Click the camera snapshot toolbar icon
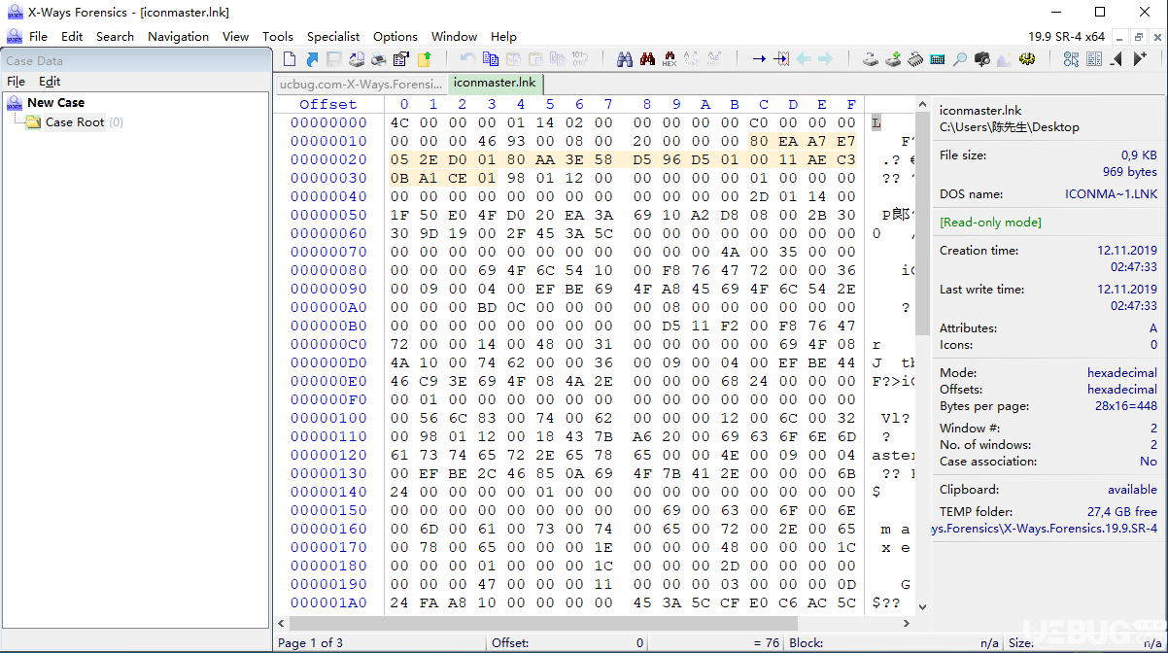 pos(982,59)
